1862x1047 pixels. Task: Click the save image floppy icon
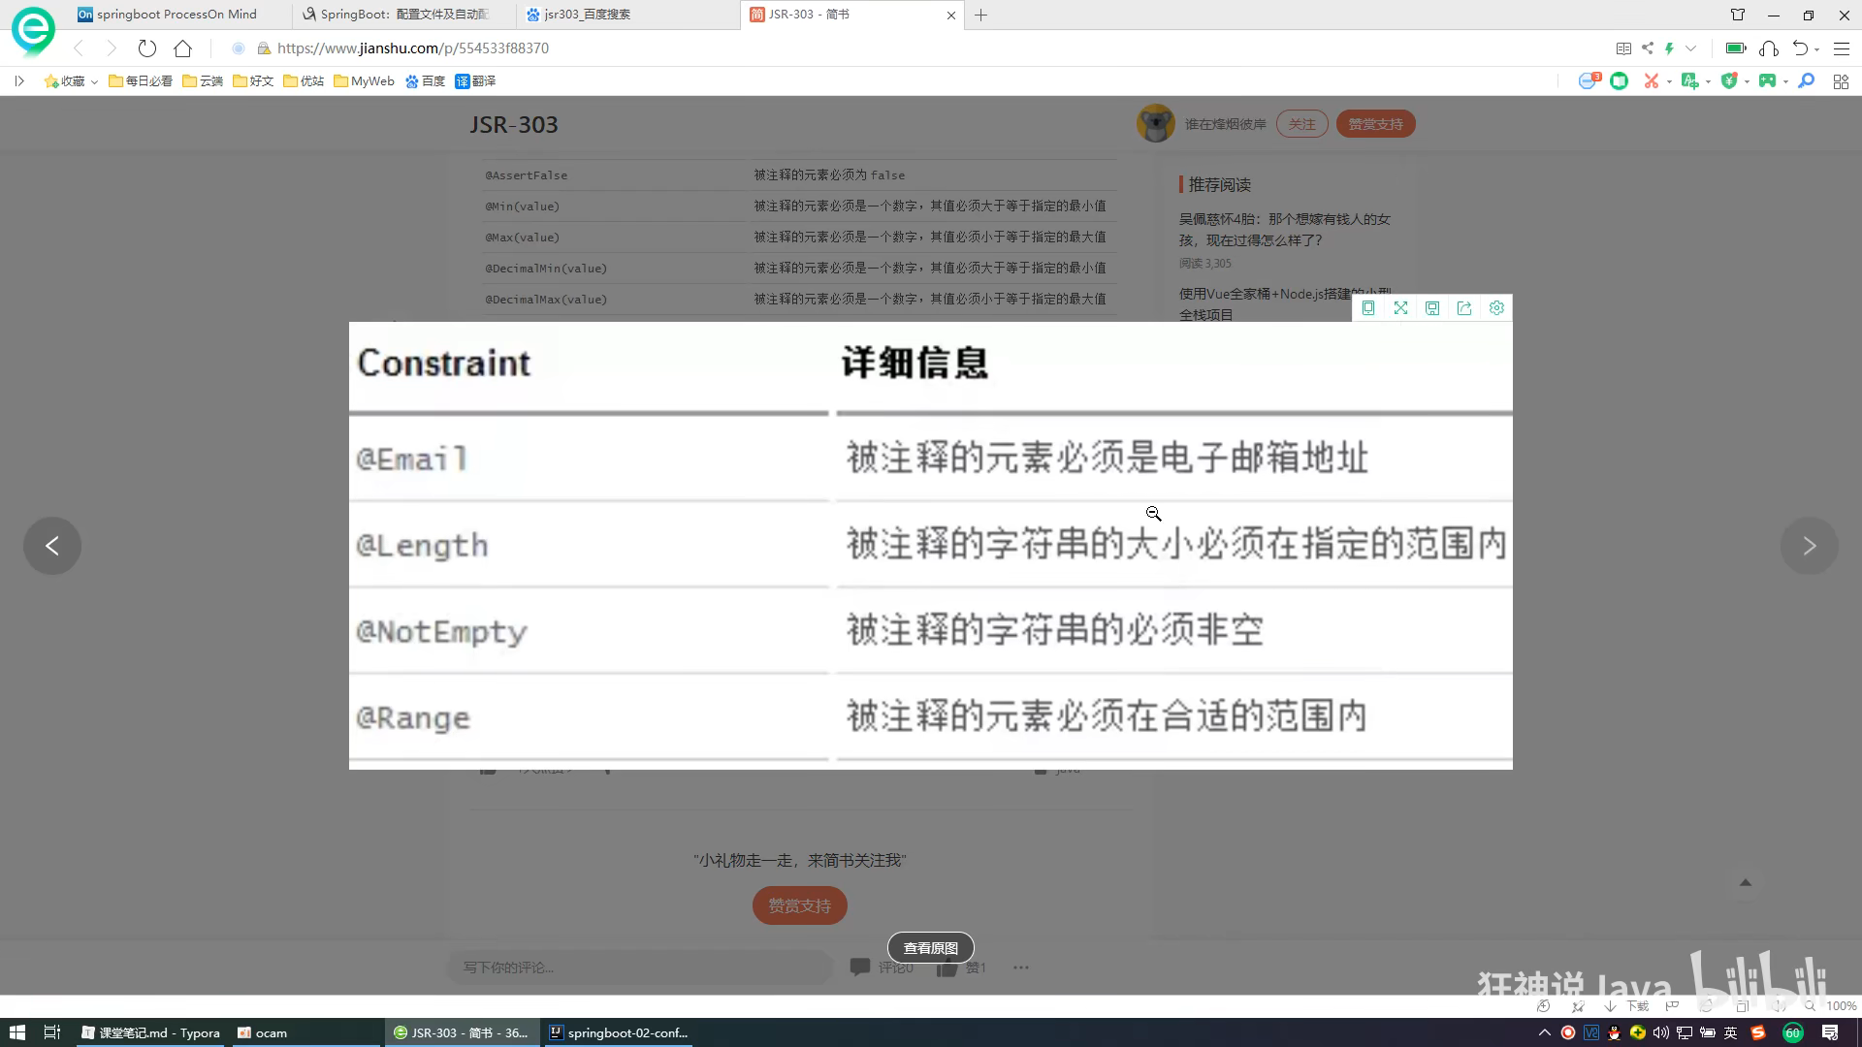click(x=1432, y=308)
